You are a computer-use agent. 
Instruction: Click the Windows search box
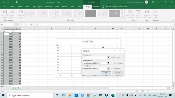(x=30, y=95)
